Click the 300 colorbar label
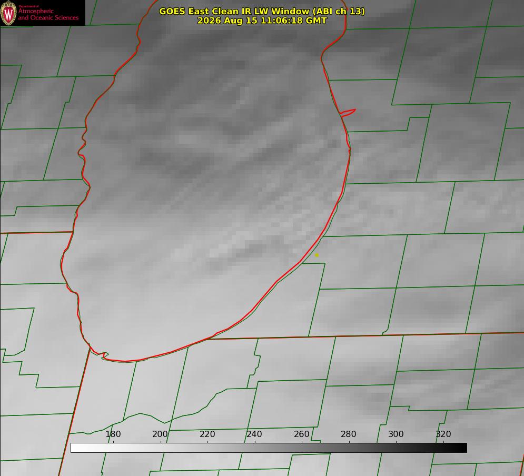524x476 pixels. 396,434
